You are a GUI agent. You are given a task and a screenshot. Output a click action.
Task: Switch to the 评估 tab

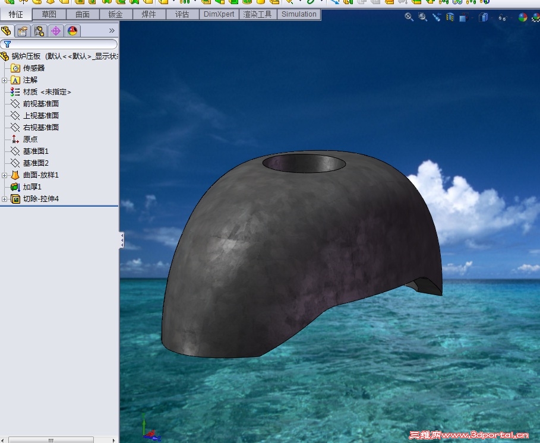click(182, 14)
